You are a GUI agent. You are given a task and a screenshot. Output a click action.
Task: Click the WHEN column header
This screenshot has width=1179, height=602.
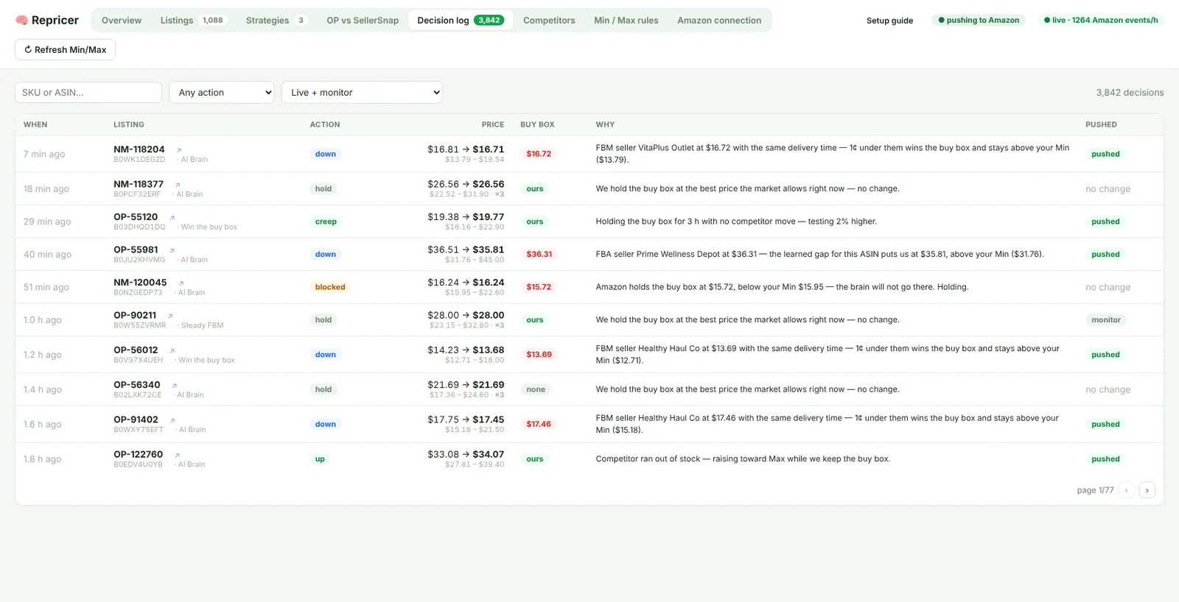click(35, 124)
